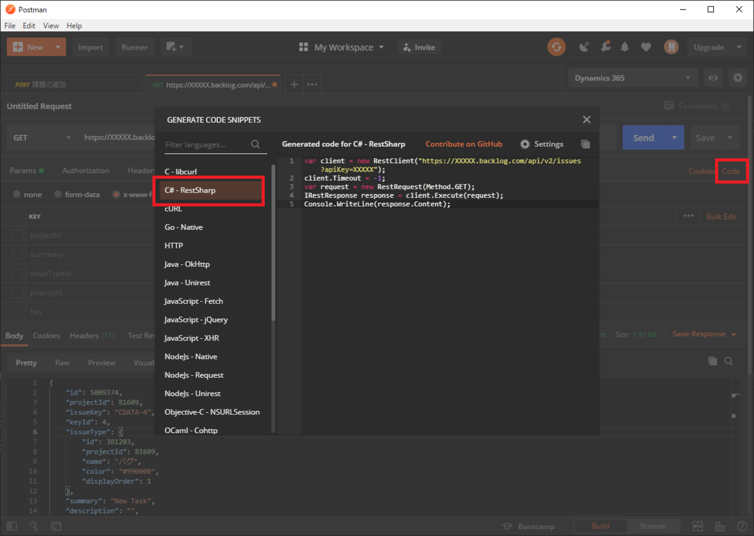Enable the issueTypeId row checkbox
754x536 pixels.
18,274
